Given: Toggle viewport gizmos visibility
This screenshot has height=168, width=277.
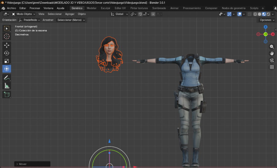Looking at the screenshot, I should pyautogui.click(x=229, y=14).
